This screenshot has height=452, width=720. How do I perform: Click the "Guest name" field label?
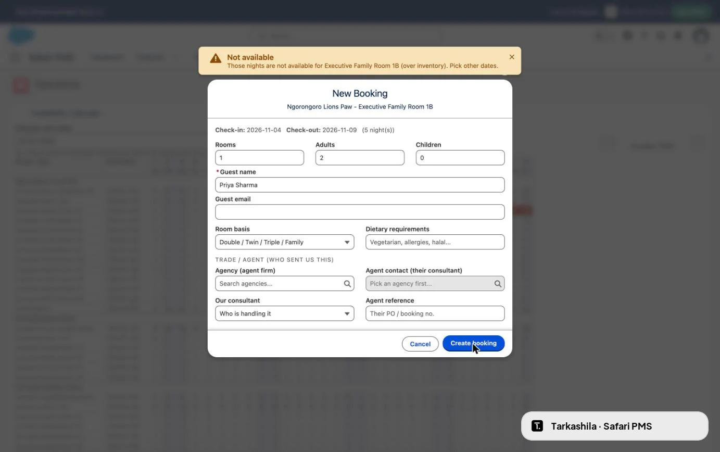[x=238, y=172]
